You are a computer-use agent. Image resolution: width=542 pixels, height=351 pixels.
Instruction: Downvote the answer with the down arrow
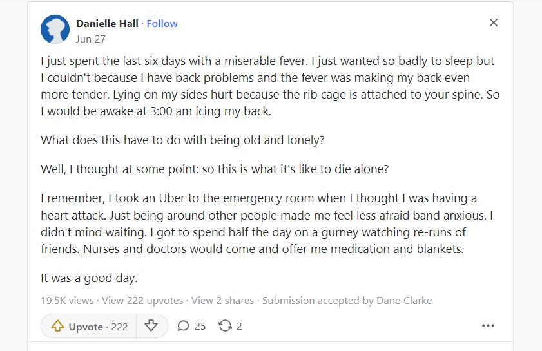151,326
